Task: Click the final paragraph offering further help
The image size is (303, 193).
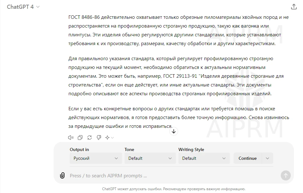Action: (x=178, y=117)
